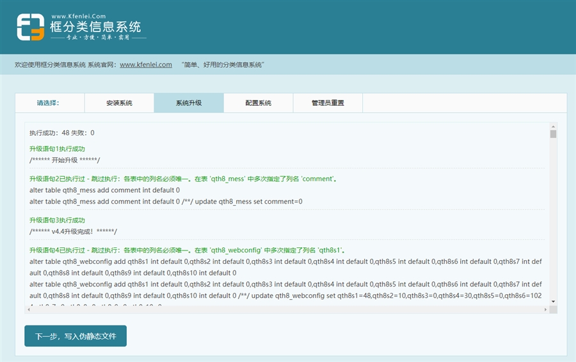Click the 执行成功：48 失败：0 summary line
The width and height of the screenshot is (576, 362).
62,133
